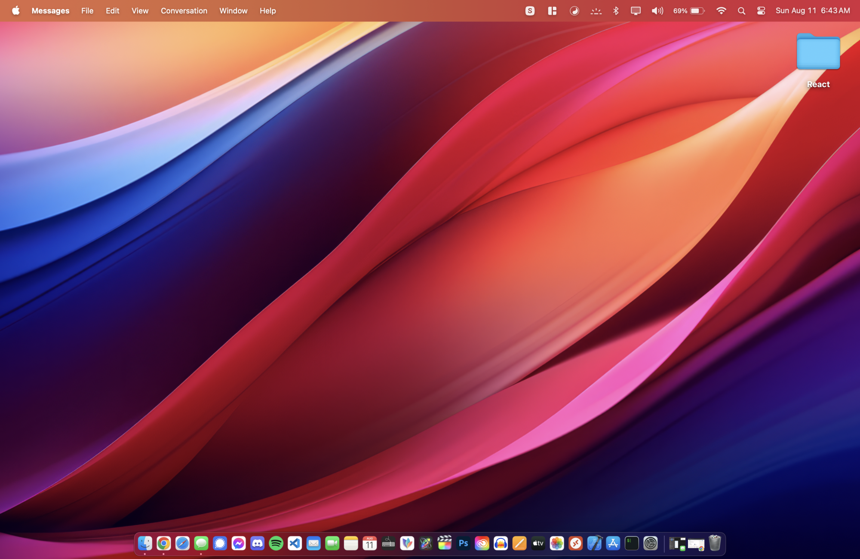Open Spotify in the Dock
This screenshot has height=559, width=860.
click(276, 544)
